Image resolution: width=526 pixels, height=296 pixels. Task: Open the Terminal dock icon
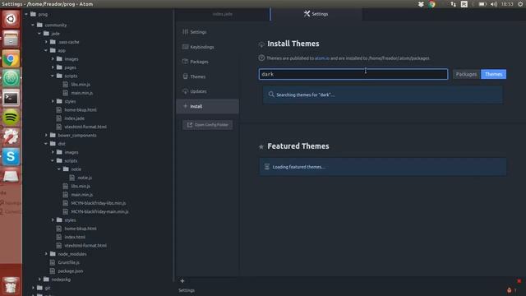11,98
